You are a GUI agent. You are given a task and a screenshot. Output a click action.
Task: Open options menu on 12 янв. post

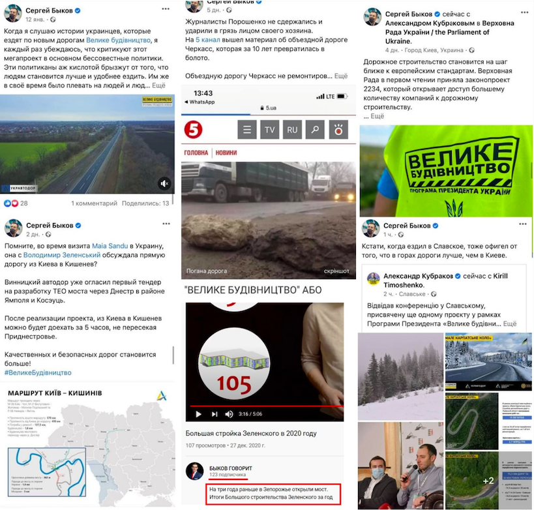click(x=166, y=9)
